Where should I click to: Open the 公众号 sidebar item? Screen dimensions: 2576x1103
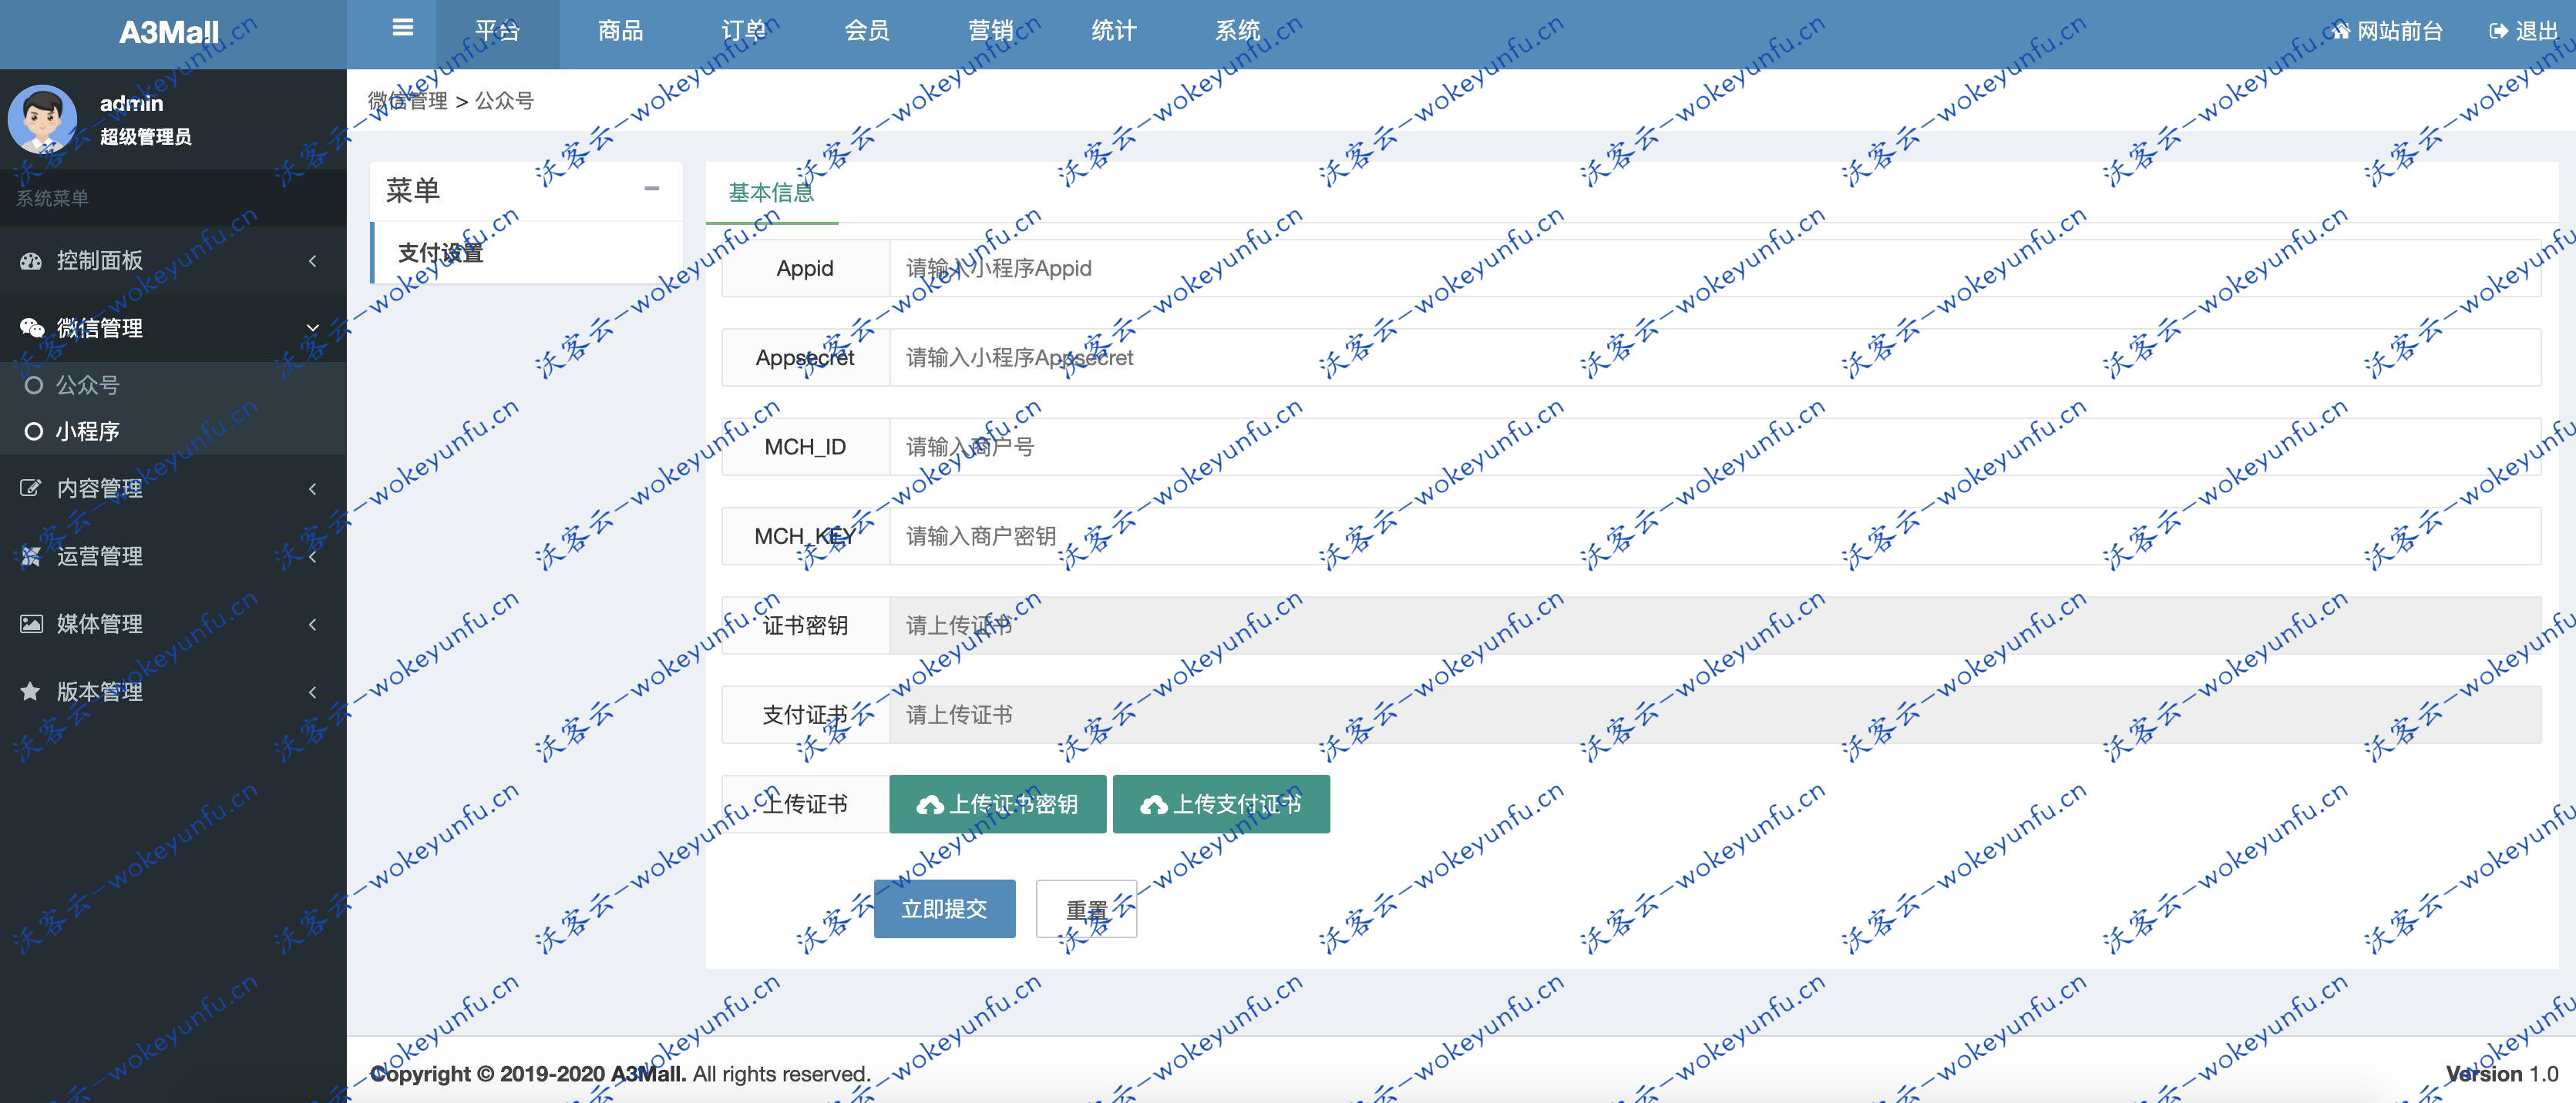[173, 384]
